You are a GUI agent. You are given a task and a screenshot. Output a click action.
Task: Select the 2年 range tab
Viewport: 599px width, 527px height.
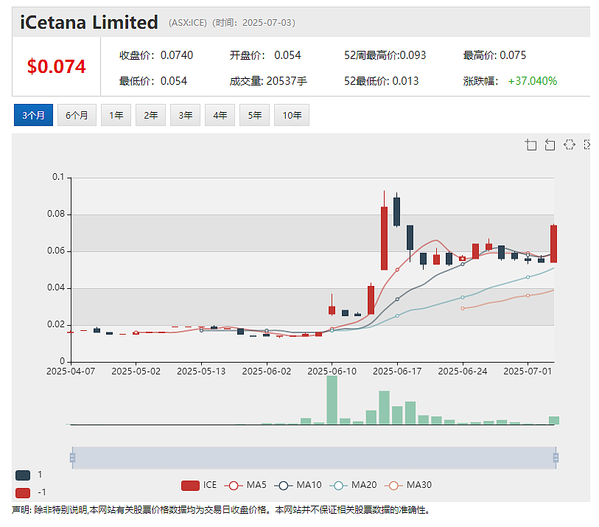[x=151, y=115]
